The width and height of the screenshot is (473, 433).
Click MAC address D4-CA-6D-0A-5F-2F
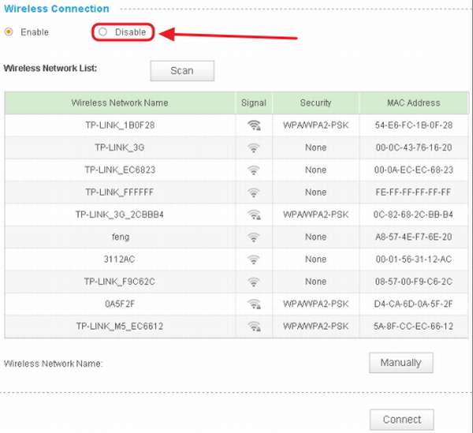coord(414,304)
